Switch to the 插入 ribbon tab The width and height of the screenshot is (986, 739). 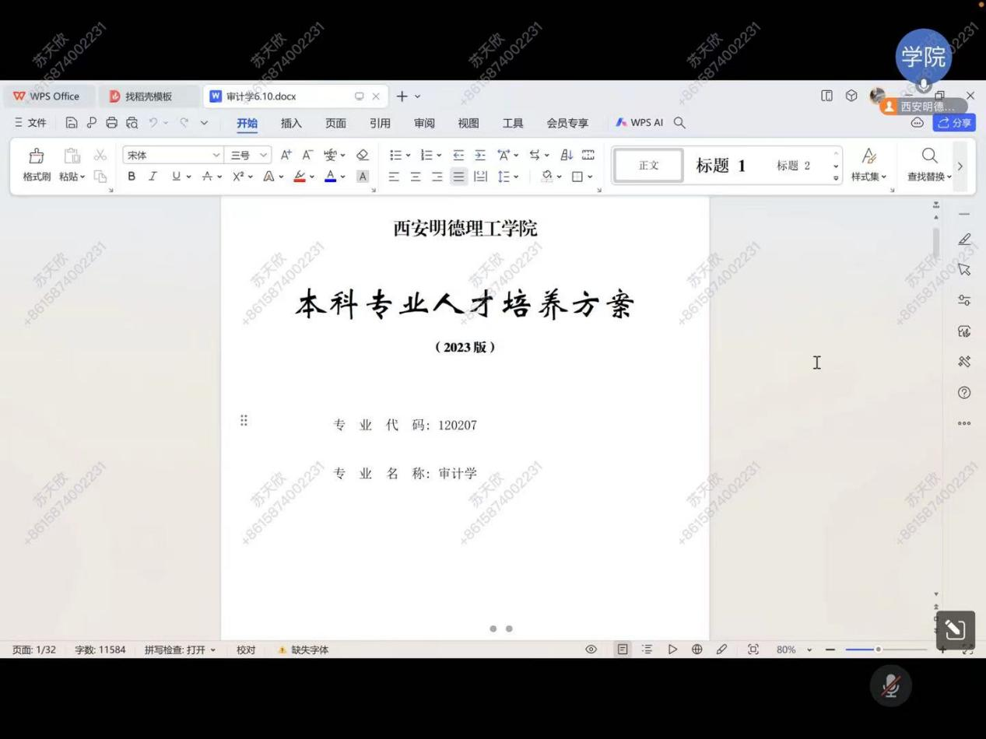click(291, 123)
